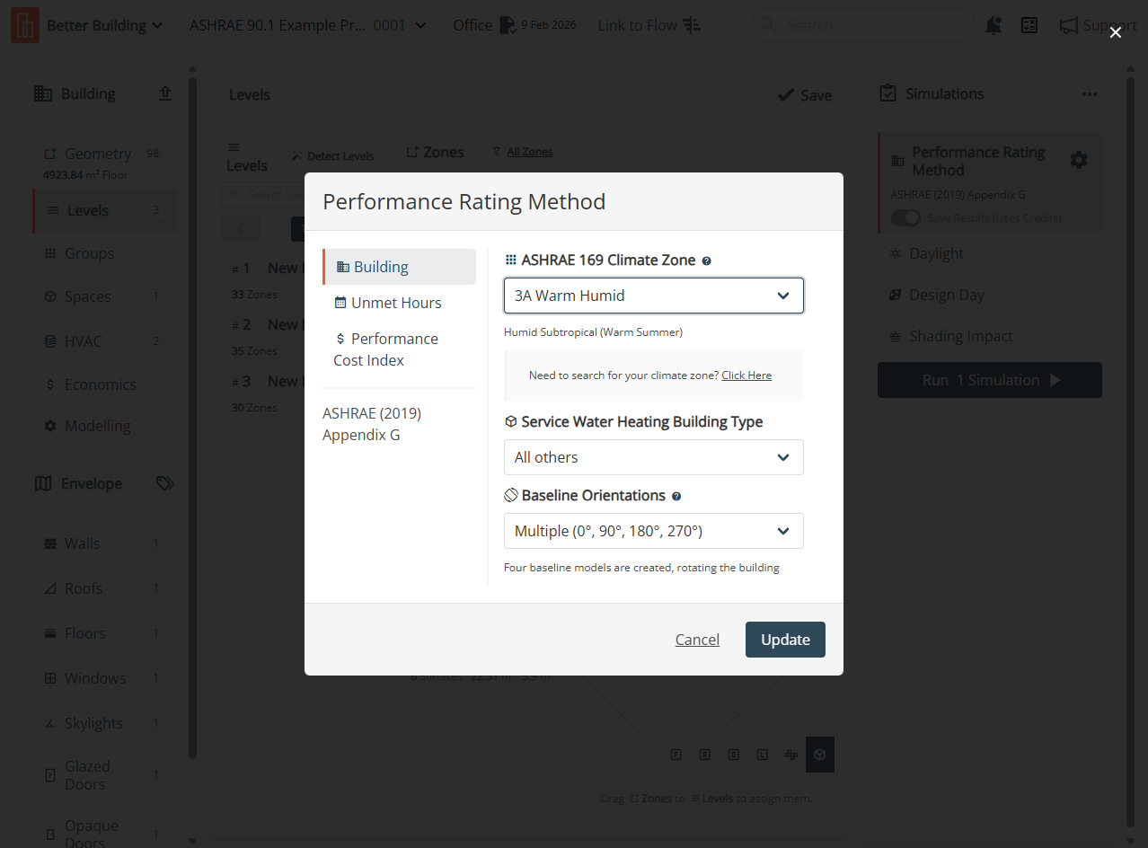Toggle the Save Results switch
The image size is (1148, 848).
click(x=905, y=218)
